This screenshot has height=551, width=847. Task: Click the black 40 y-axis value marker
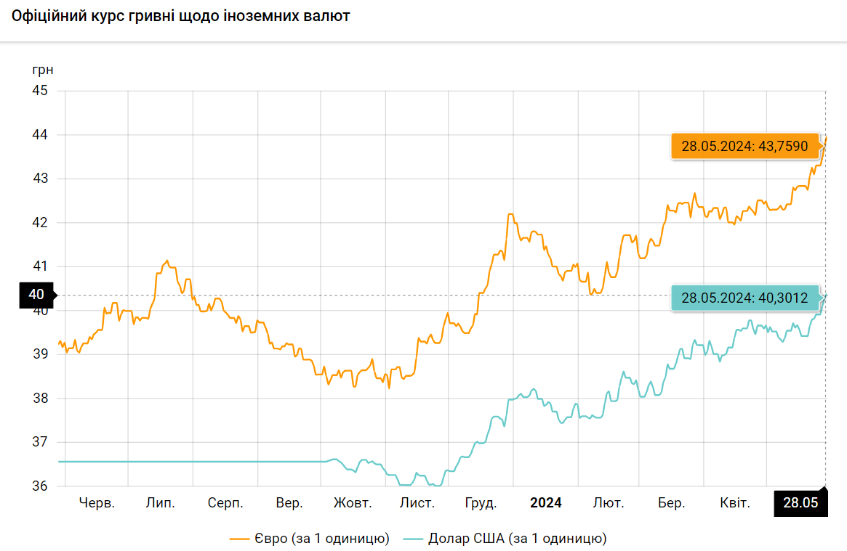(x=36, y=295)
